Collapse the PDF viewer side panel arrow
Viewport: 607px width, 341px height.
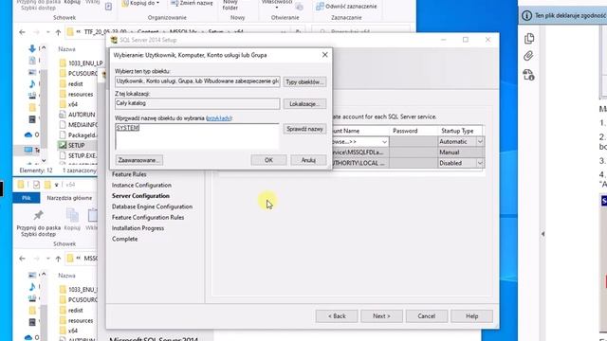pyautogui.click(x=543, y=234)
